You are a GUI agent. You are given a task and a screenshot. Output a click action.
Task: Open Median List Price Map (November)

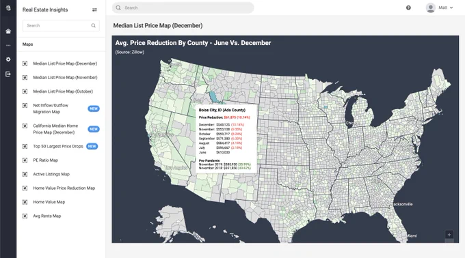[x=65, y=78]
